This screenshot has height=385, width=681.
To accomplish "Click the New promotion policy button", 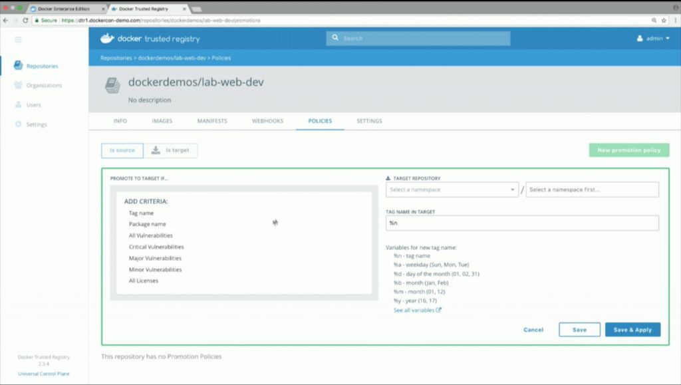I will [x=629, y=150].
